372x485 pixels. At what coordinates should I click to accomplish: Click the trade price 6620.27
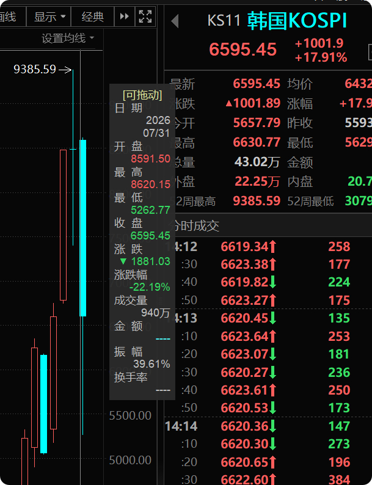click(x=244, y=373)
